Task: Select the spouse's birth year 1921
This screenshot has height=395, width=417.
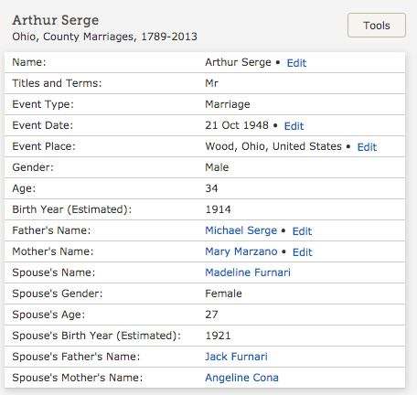Action: click(x=218, y=336)
